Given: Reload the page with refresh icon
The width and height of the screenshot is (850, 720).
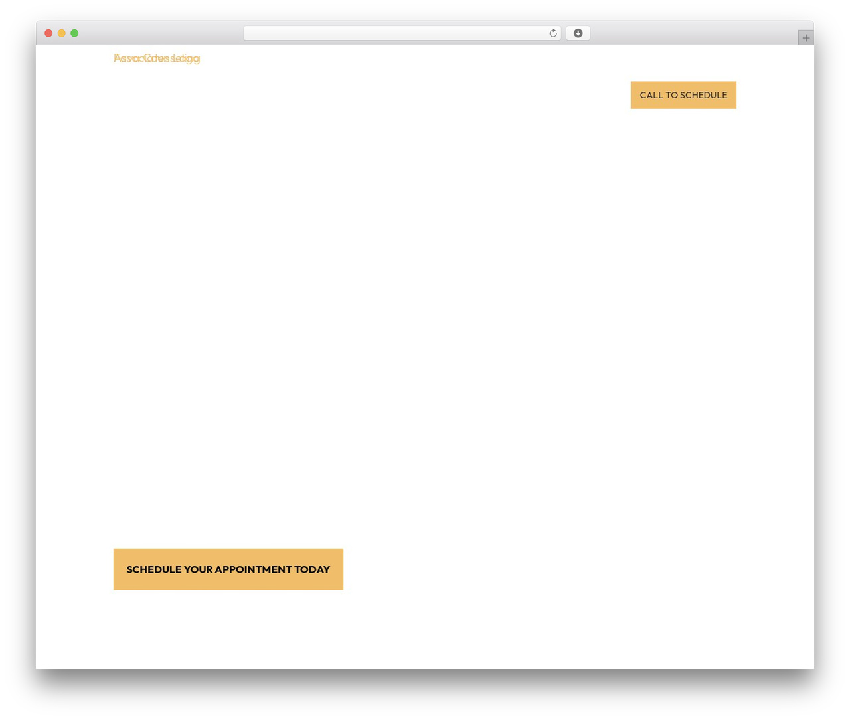Looking at the screenshot, I should point(552,33).
